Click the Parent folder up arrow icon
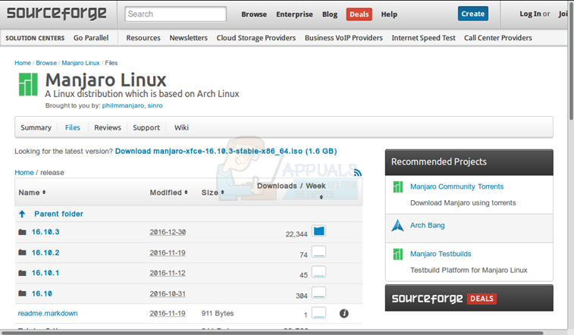Image resolution: width=574 pixels, height=335 pixels. point(22,214)
